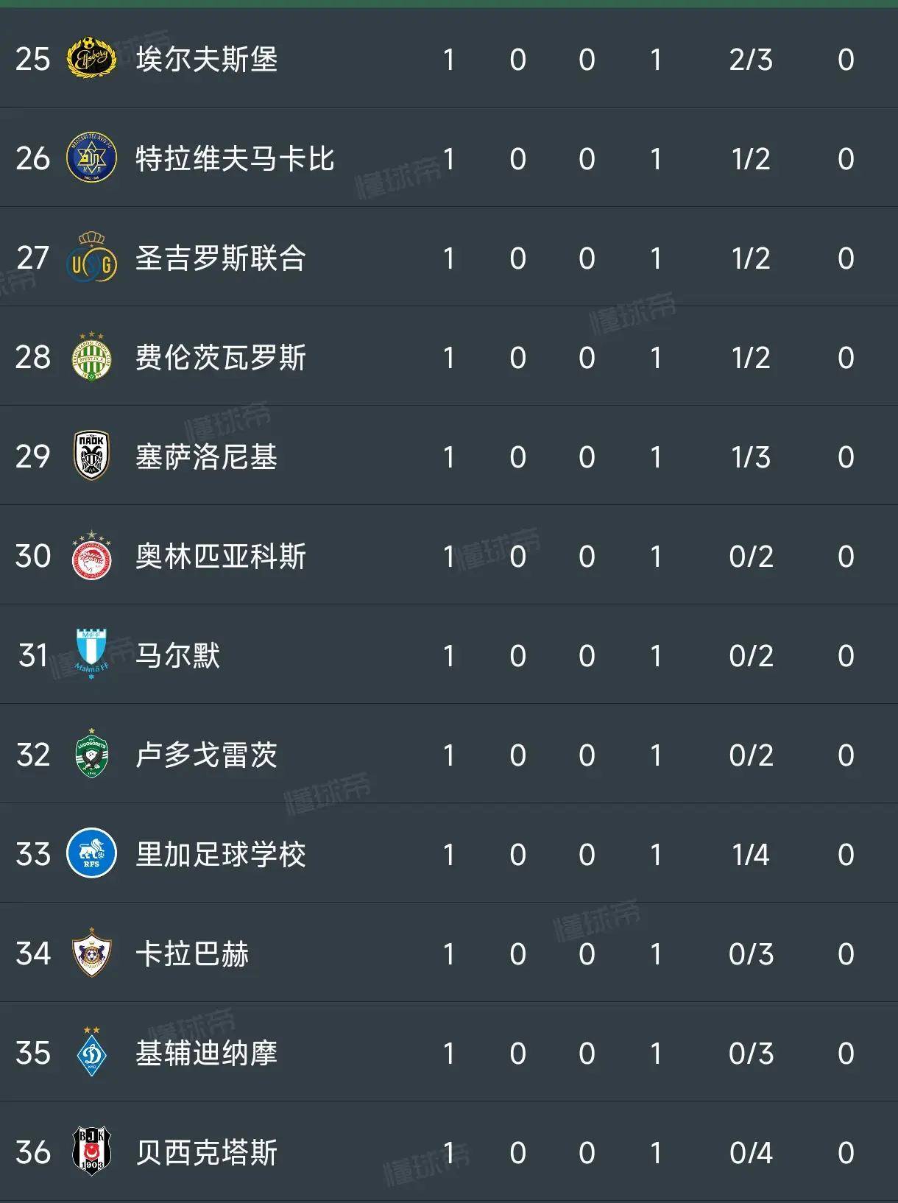Click the Elfsborg yellow club crest
The height and width of the screenshot is (1203, 898).
click(x=91, y=59)
